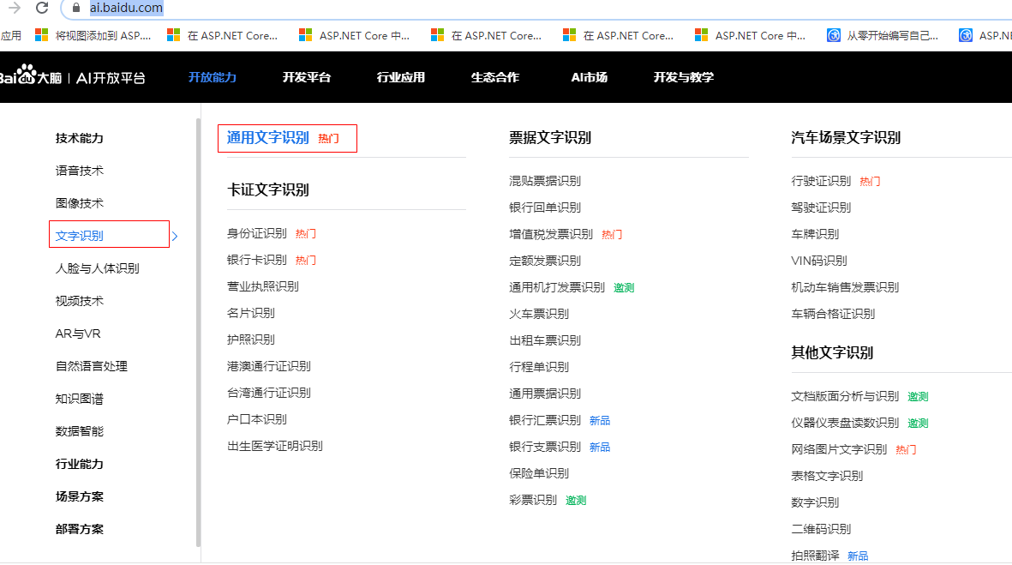Open 增值税发票识别 link

[x=550, y=234]
